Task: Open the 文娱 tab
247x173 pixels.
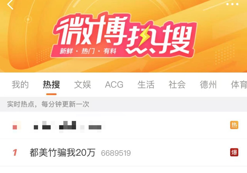Action: tap(82, 84)
